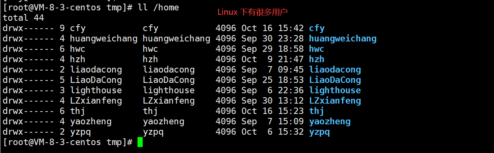The image size is (494, 153).
Task: Select the blue lowercase liaodacong directory
Action: [x=335, y=70]
